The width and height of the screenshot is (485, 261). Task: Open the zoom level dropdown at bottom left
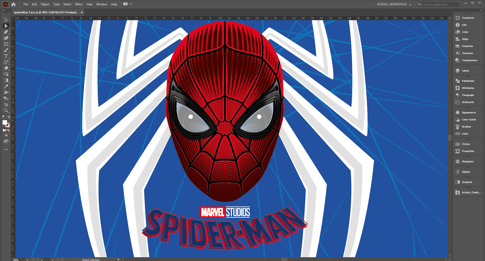(x=27, y=259)
